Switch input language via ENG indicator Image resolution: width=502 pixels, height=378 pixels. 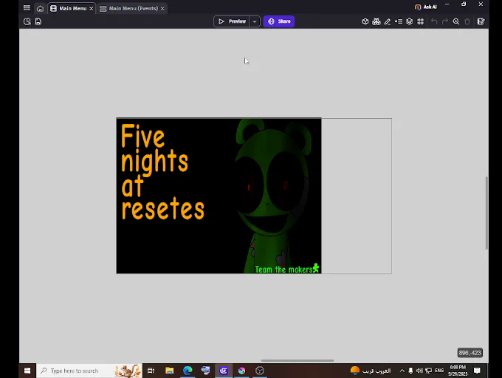click(x=439, y=371)
